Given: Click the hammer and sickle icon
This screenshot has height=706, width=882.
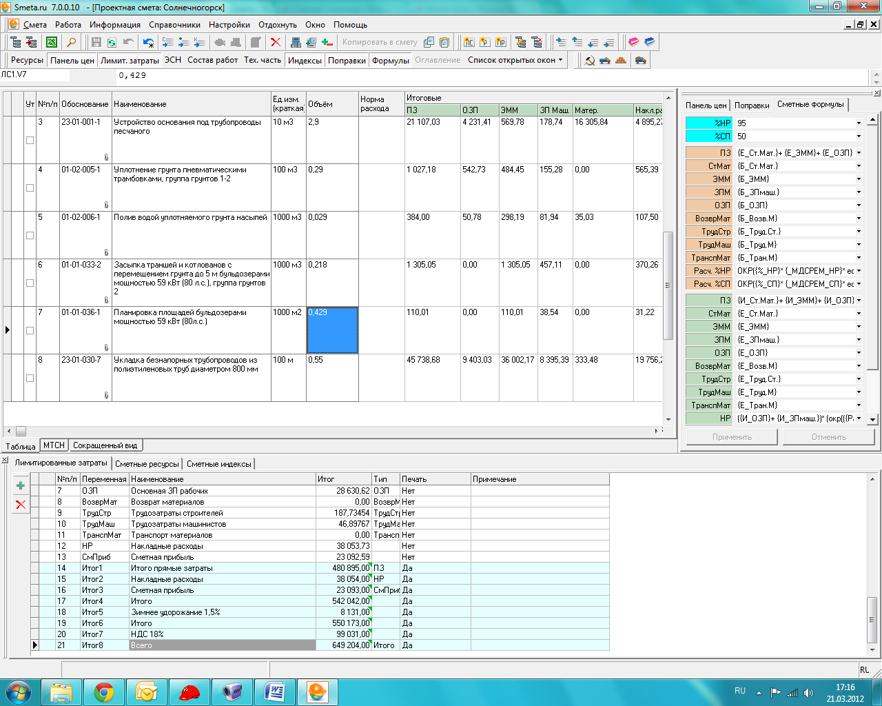Looking at the screenshot, I should pyautogui.click(x=590, y=61).
